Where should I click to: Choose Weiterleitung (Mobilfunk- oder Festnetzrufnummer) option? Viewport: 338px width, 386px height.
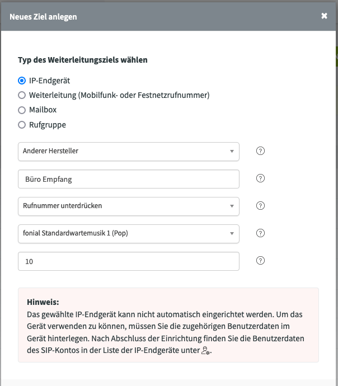pyautogui.click(x=22, y=95)
